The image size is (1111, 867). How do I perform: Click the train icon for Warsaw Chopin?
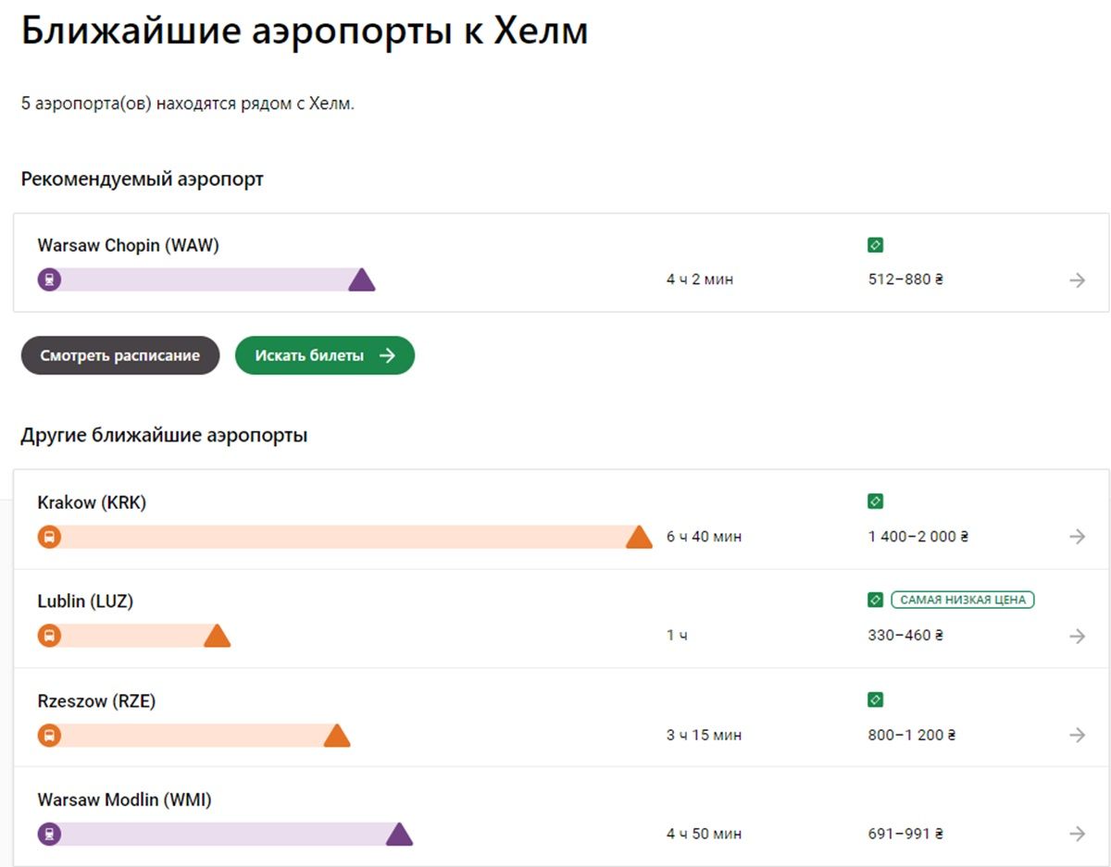coord(49,279)
